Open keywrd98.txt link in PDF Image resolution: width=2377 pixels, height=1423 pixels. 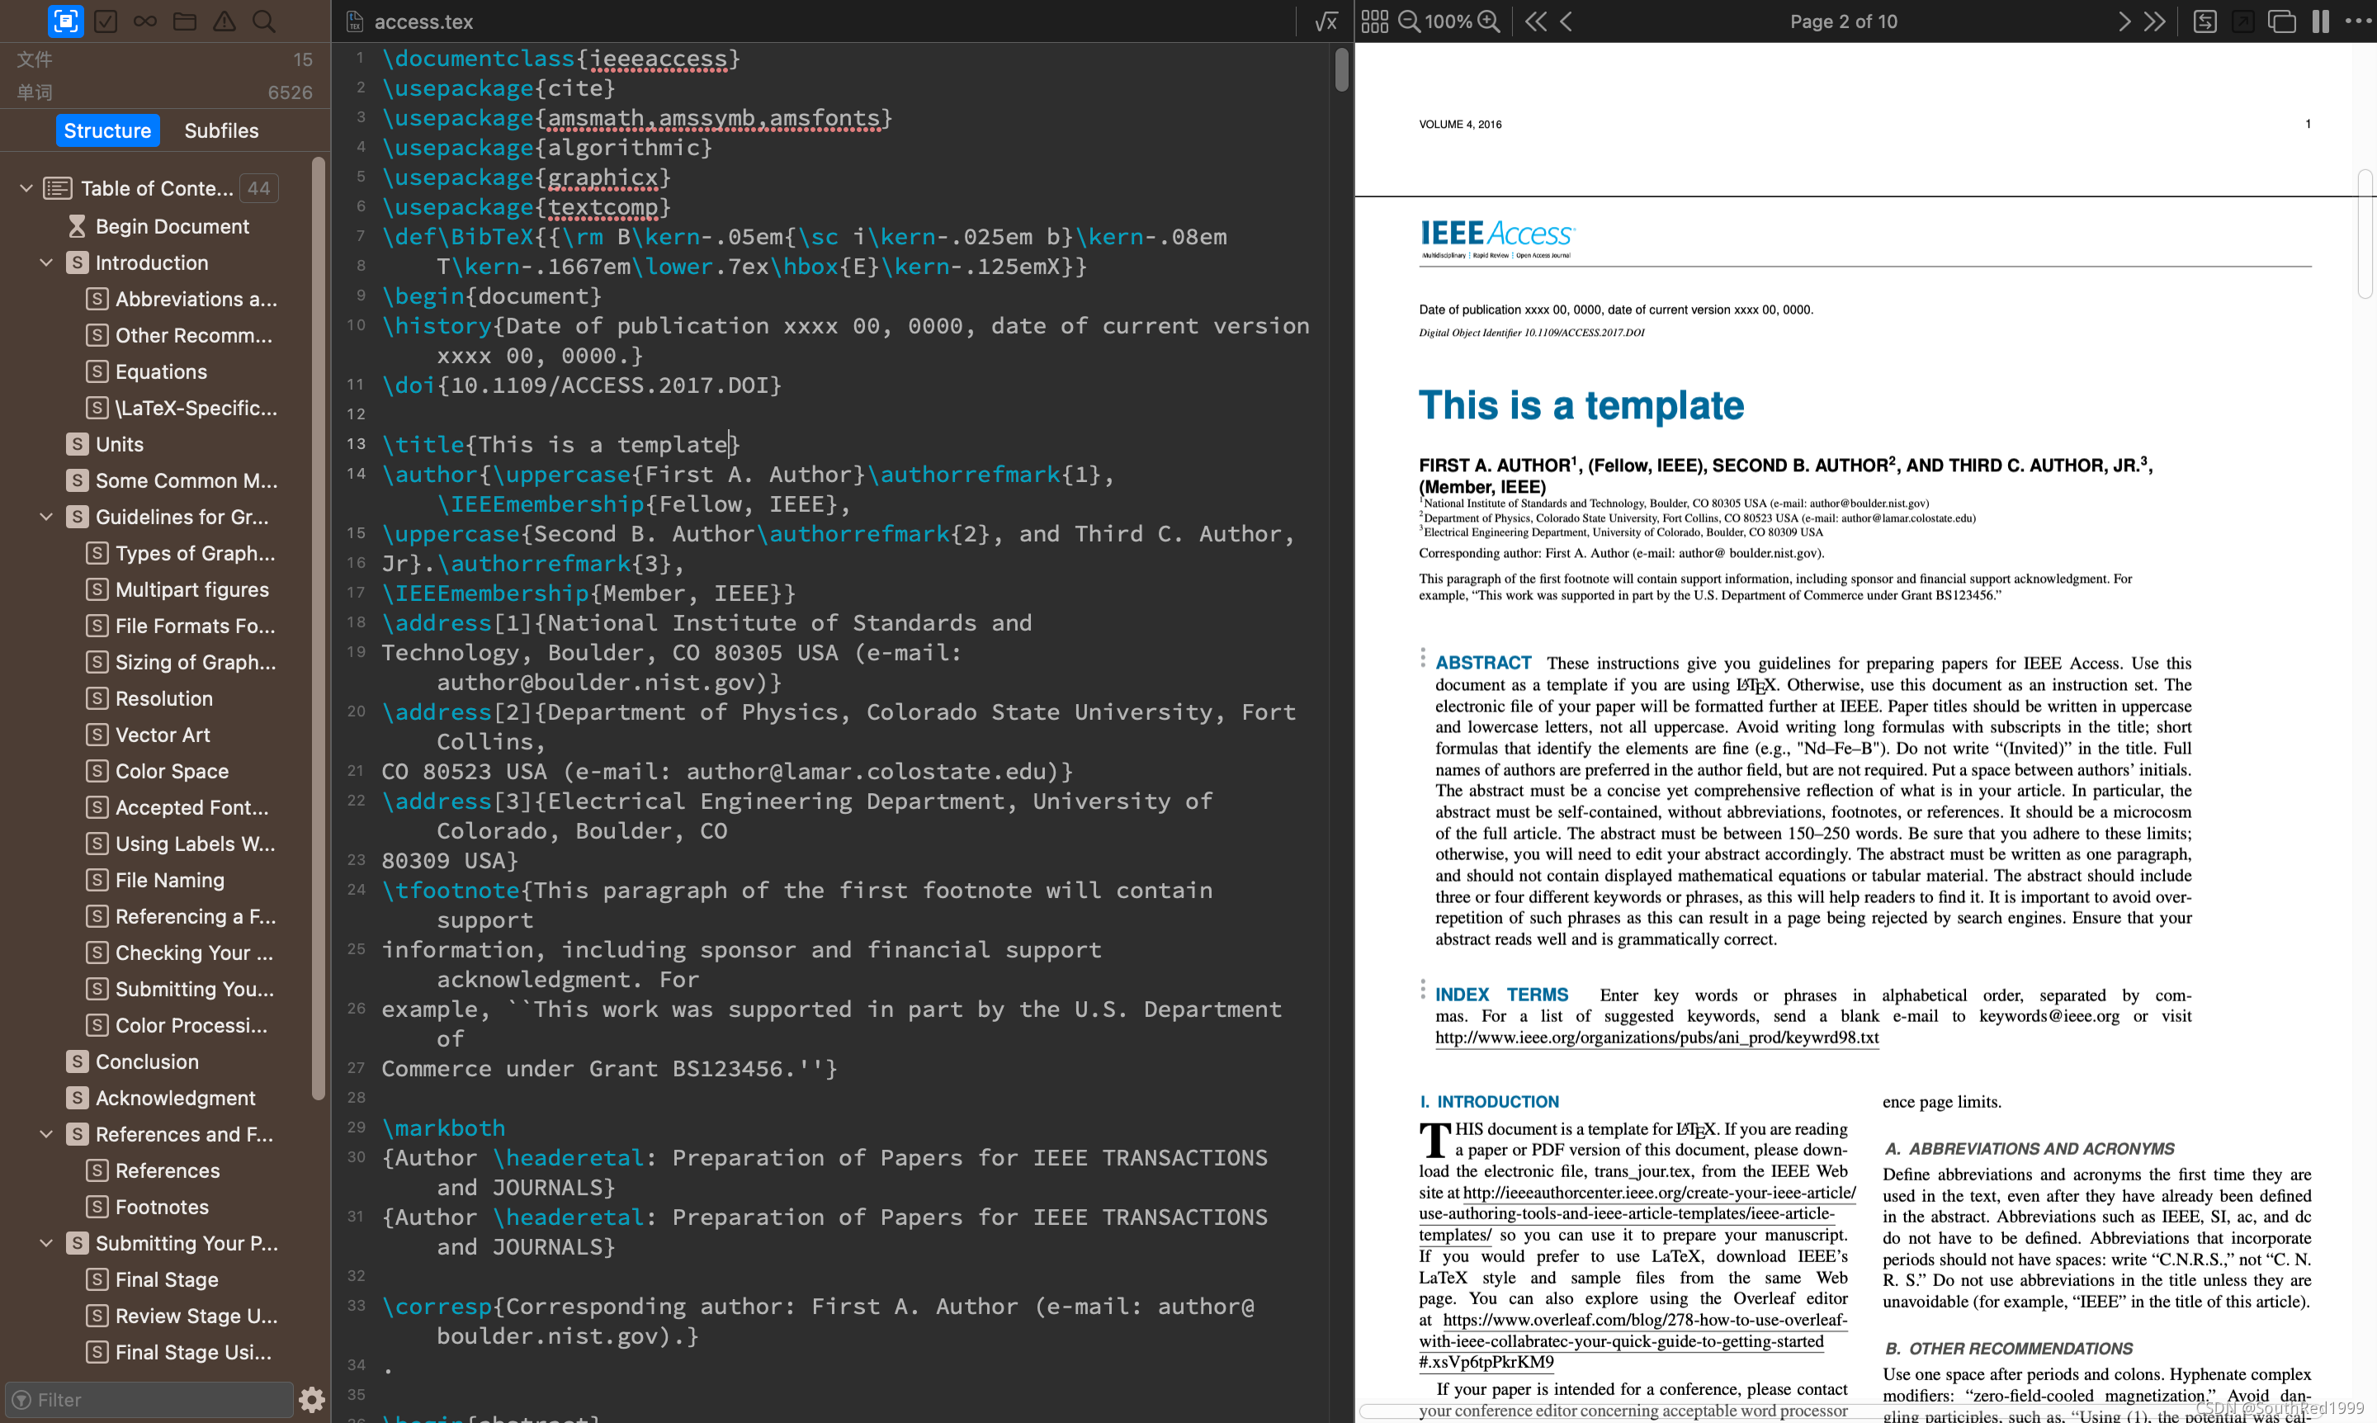click(1656, 1038)
